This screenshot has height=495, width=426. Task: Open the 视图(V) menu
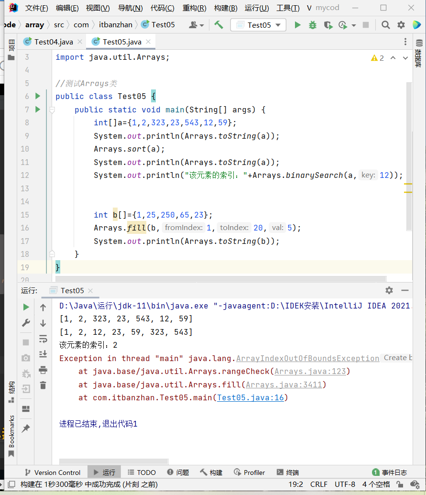pos(98,8)
